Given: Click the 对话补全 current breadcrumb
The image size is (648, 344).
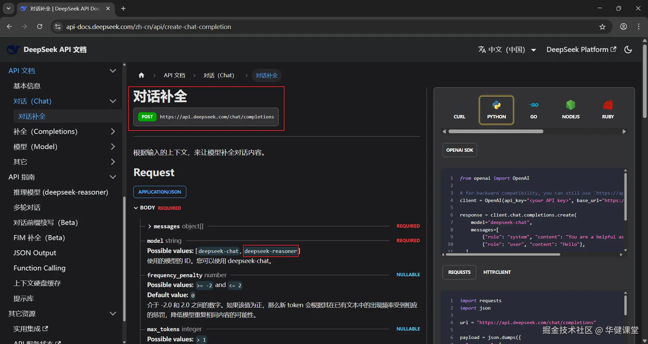Looking at the screenshot, I should click(267, 75).
